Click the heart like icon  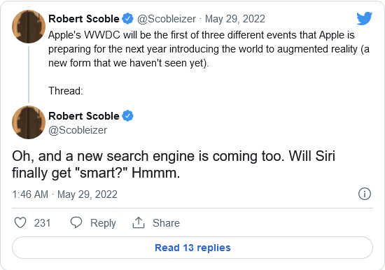tap(20, 223)
